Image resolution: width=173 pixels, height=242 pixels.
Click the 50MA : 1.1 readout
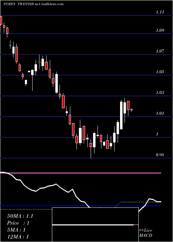point(20,216)
